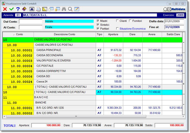Viewport: 190px width, 133px height.
Task: Click the notepad with pencil edit icon
Action: tap(77, 9)
